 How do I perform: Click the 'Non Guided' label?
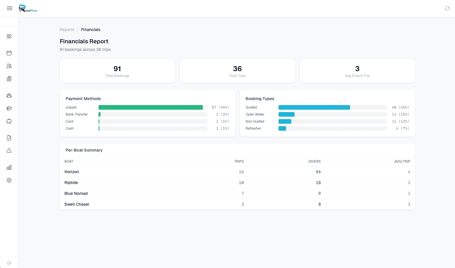(255, 121)
